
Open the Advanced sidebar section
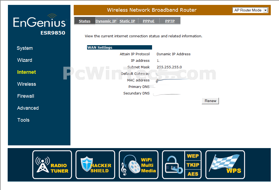click(x=28, y=108)
